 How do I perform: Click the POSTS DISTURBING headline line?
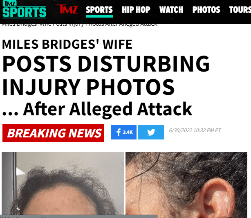pyautogui.click(x=105, y=64)
